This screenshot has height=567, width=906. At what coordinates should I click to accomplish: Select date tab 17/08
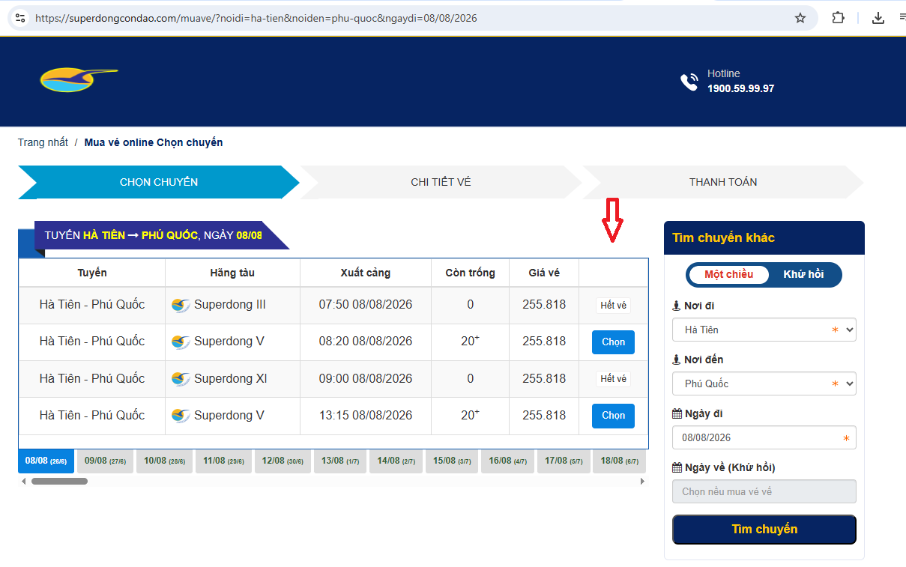pyautogui.click(x=564, y=461)
